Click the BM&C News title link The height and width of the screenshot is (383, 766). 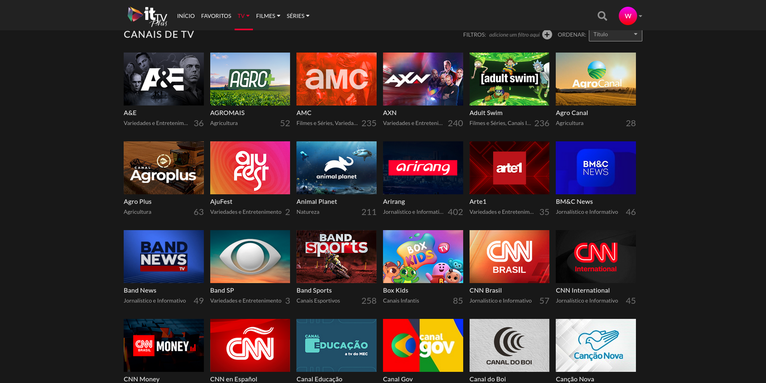click(x=574, y=201)
